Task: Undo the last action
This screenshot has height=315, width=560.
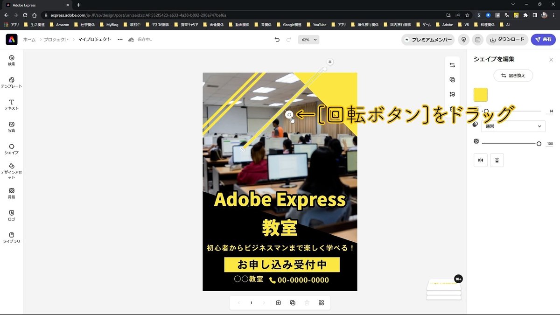Action: tap(277, 40)
